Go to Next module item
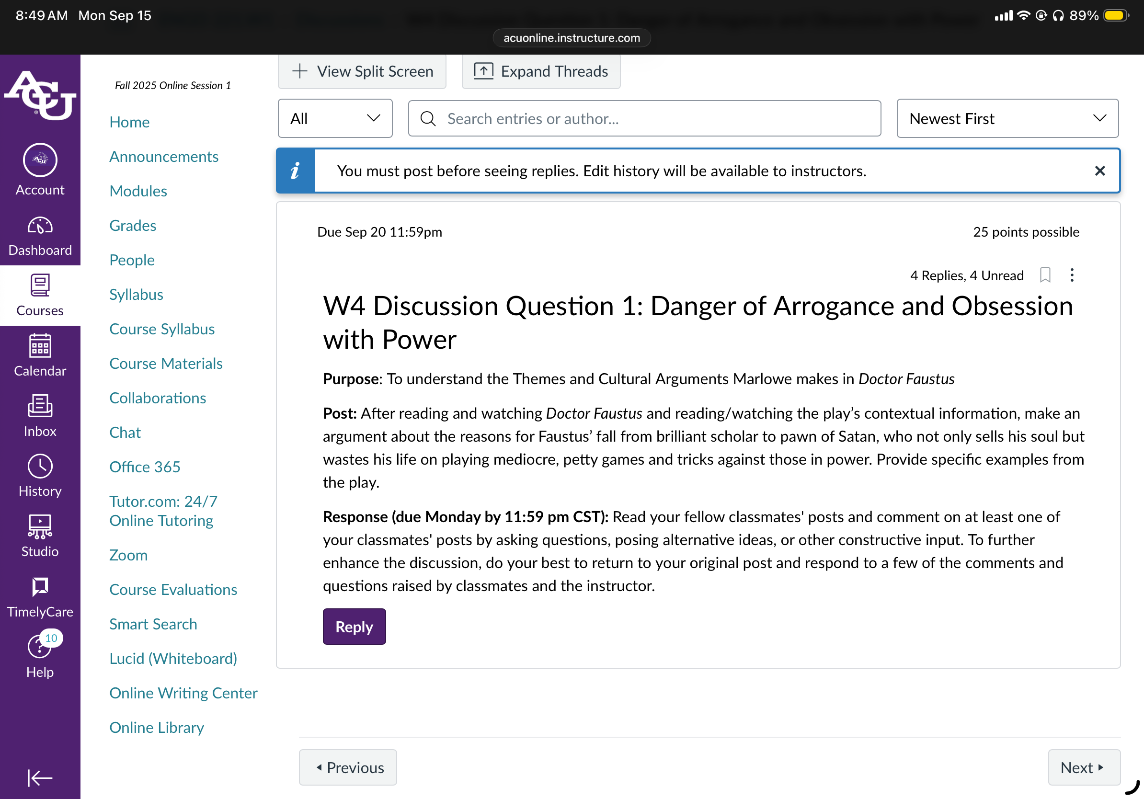 (x=1084, y=767)
